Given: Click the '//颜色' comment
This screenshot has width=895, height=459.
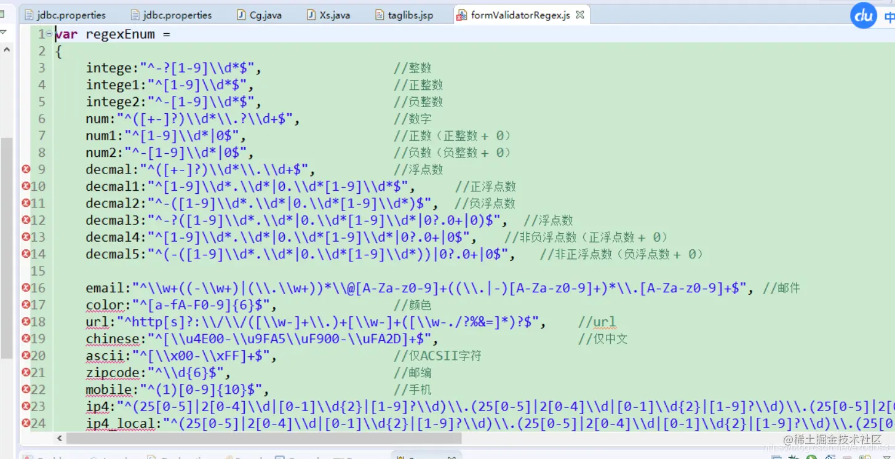Looking at the screenshot, I should [413, 305].
